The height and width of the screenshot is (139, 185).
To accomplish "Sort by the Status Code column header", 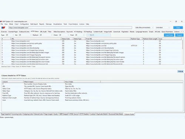I will coord(67,39).
